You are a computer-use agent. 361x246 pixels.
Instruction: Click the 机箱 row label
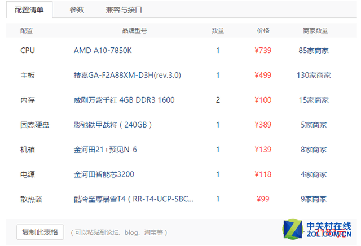[x=28, y=150]
